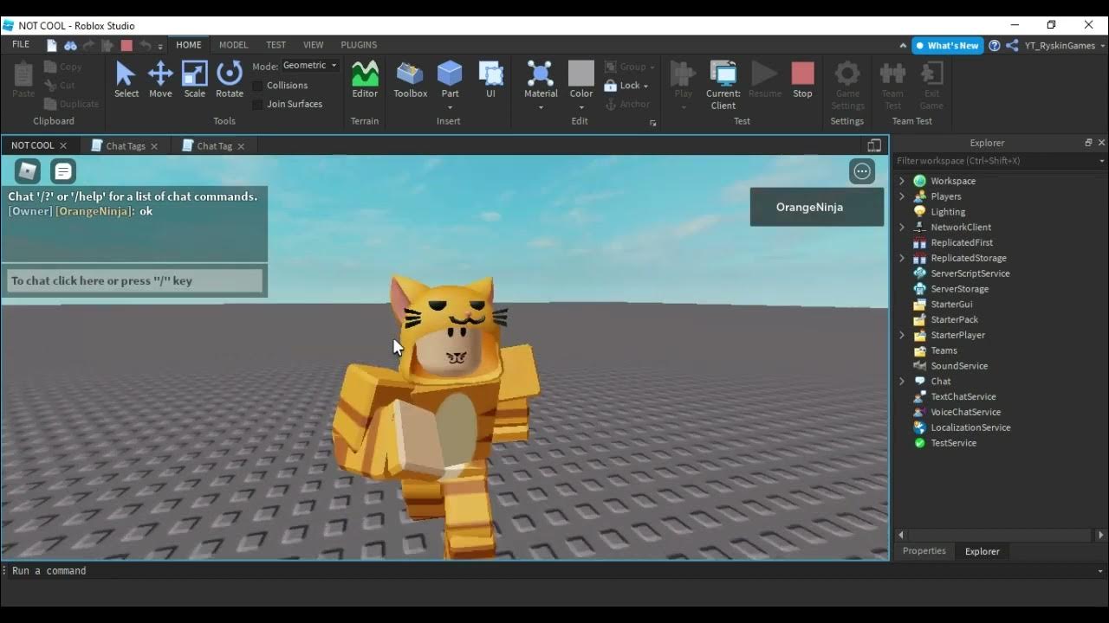Insert a Part
1109x623 pixels.
(450, 80)
